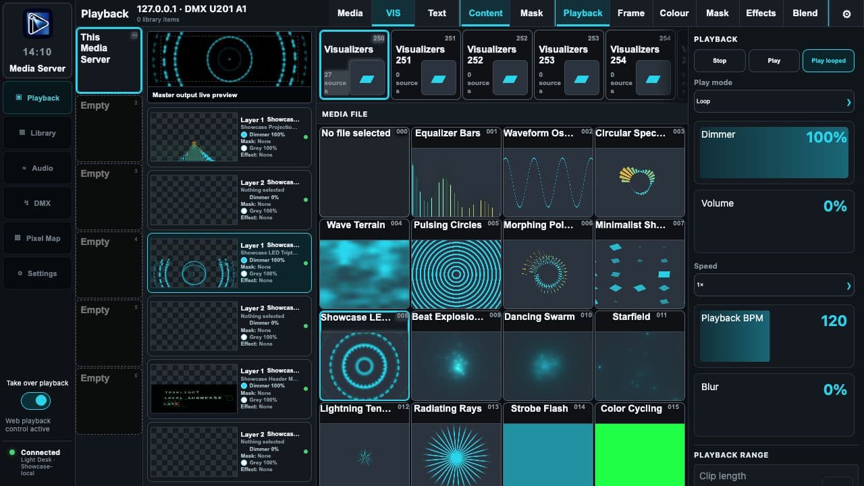Image resolution: width=864 pixels, height=486 pixels.
Task: Click the Master output live preview
Action: [x=230, y=66]
